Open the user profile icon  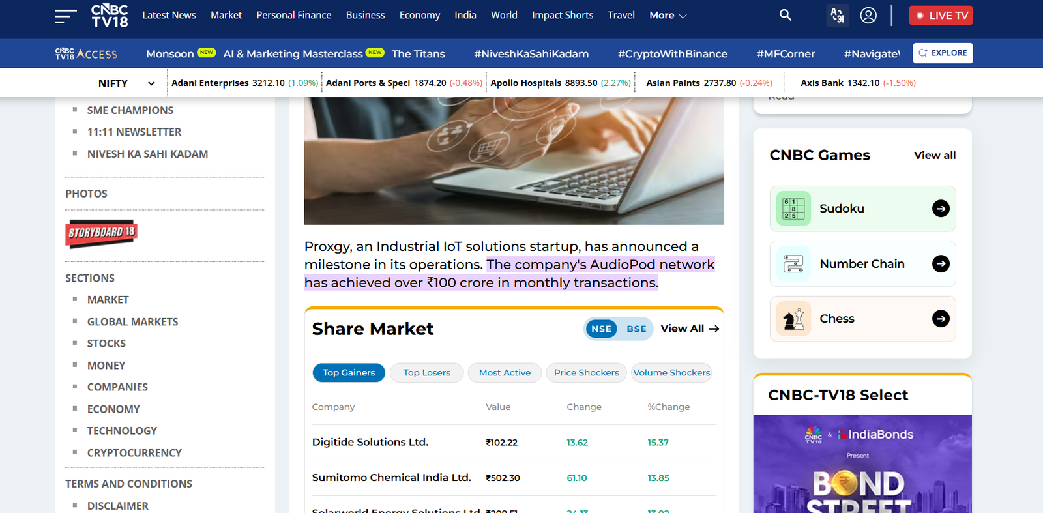868,15
